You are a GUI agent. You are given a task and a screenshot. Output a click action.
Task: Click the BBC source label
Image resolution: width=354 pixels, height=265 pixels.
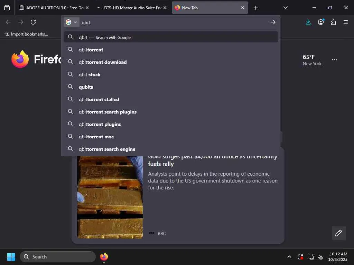pos(162,234)
